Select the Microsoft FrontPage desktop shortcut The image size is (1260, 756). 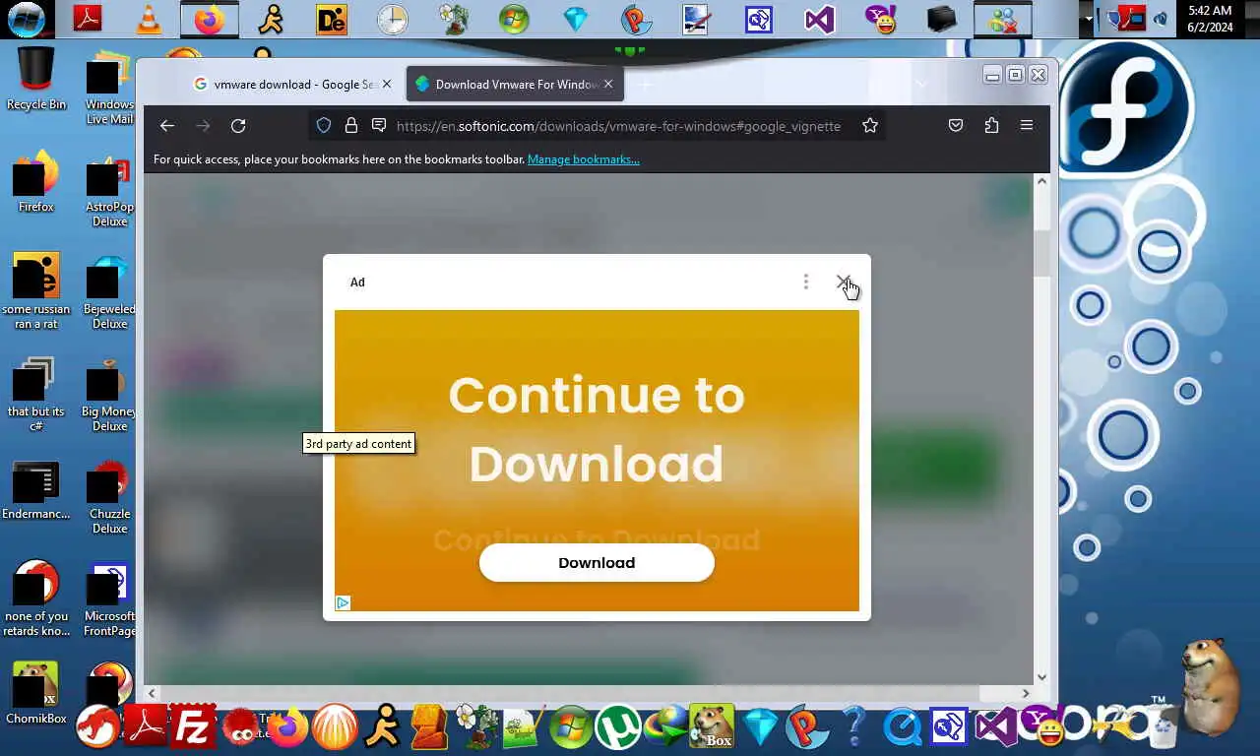tap(109, 600)
